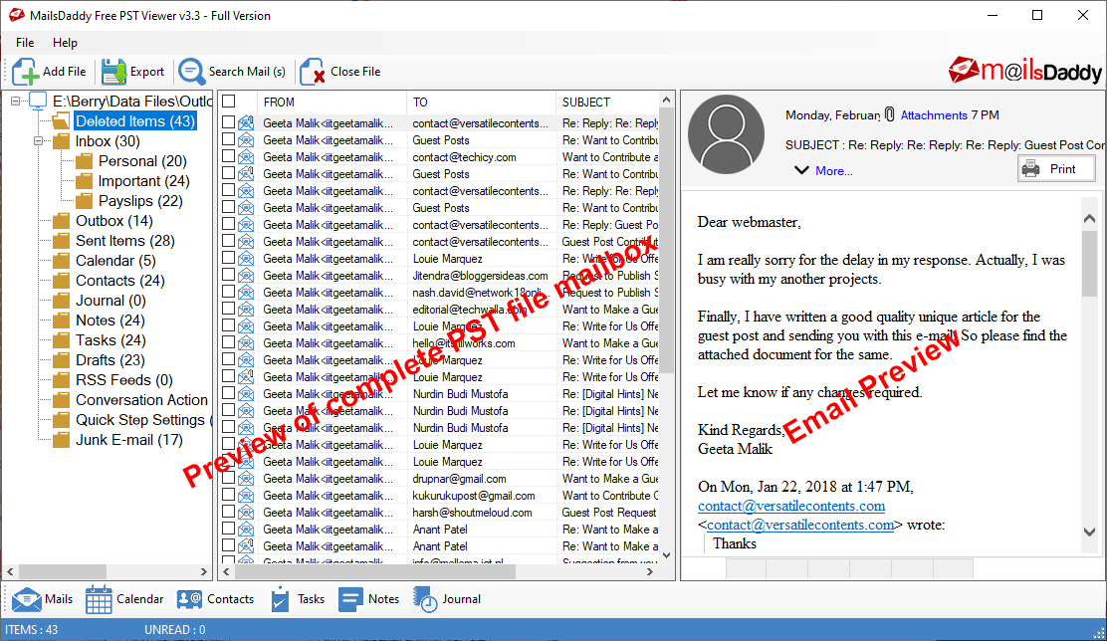Check the kukurukupost@gmail.com row checkbox
Viewport: 1107px width, 641px height.
pos(228,495)
